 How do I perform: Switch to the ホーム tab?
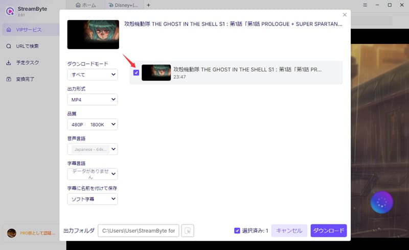click(x=86, y=5)
